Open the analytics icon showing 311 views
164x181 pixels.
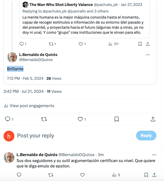click(x=110, y=44)
